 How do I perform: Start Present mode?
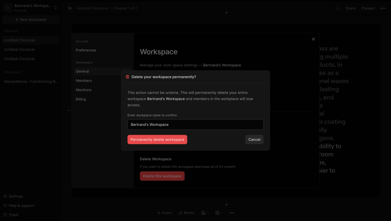point(368,8)
